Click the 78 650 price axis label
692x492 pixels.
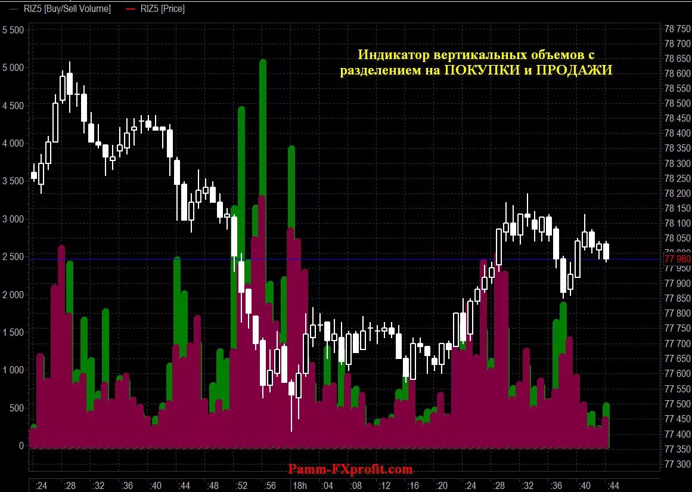click(678, 58)
